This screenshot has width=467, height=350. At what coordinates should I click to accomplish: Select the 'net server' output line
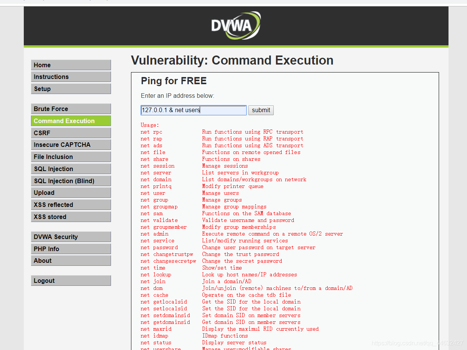pos(210,173)
